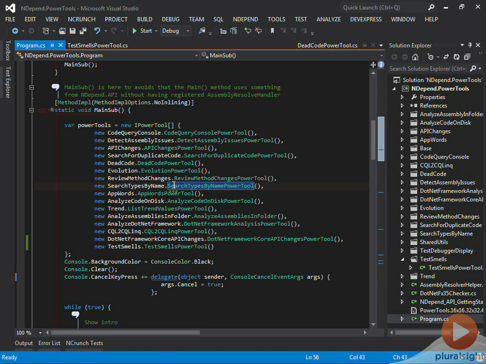Click the editor scroll-down arrow
486x364 pixels.
[x=373, y=324]
